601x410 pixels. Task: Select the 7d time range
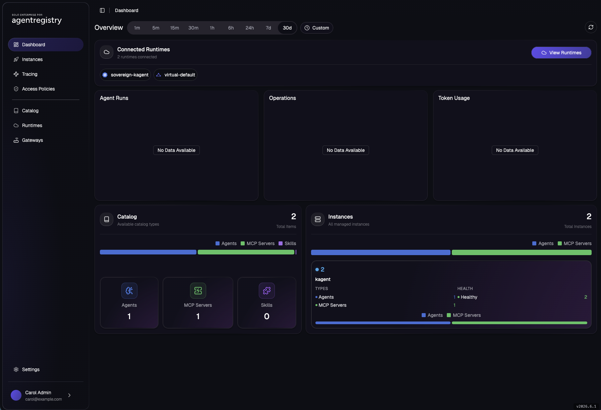click(268, 28)
